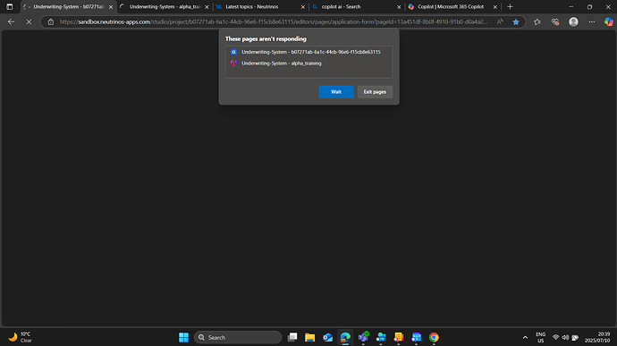Open clock and date 20:39 panel
Image resolution: width=617 pixels, height=346 pixels.
(x=597, y=337)
